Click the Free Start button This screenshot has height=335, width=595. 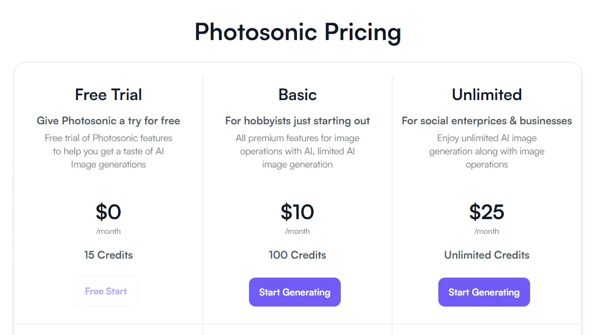[105, 291]
